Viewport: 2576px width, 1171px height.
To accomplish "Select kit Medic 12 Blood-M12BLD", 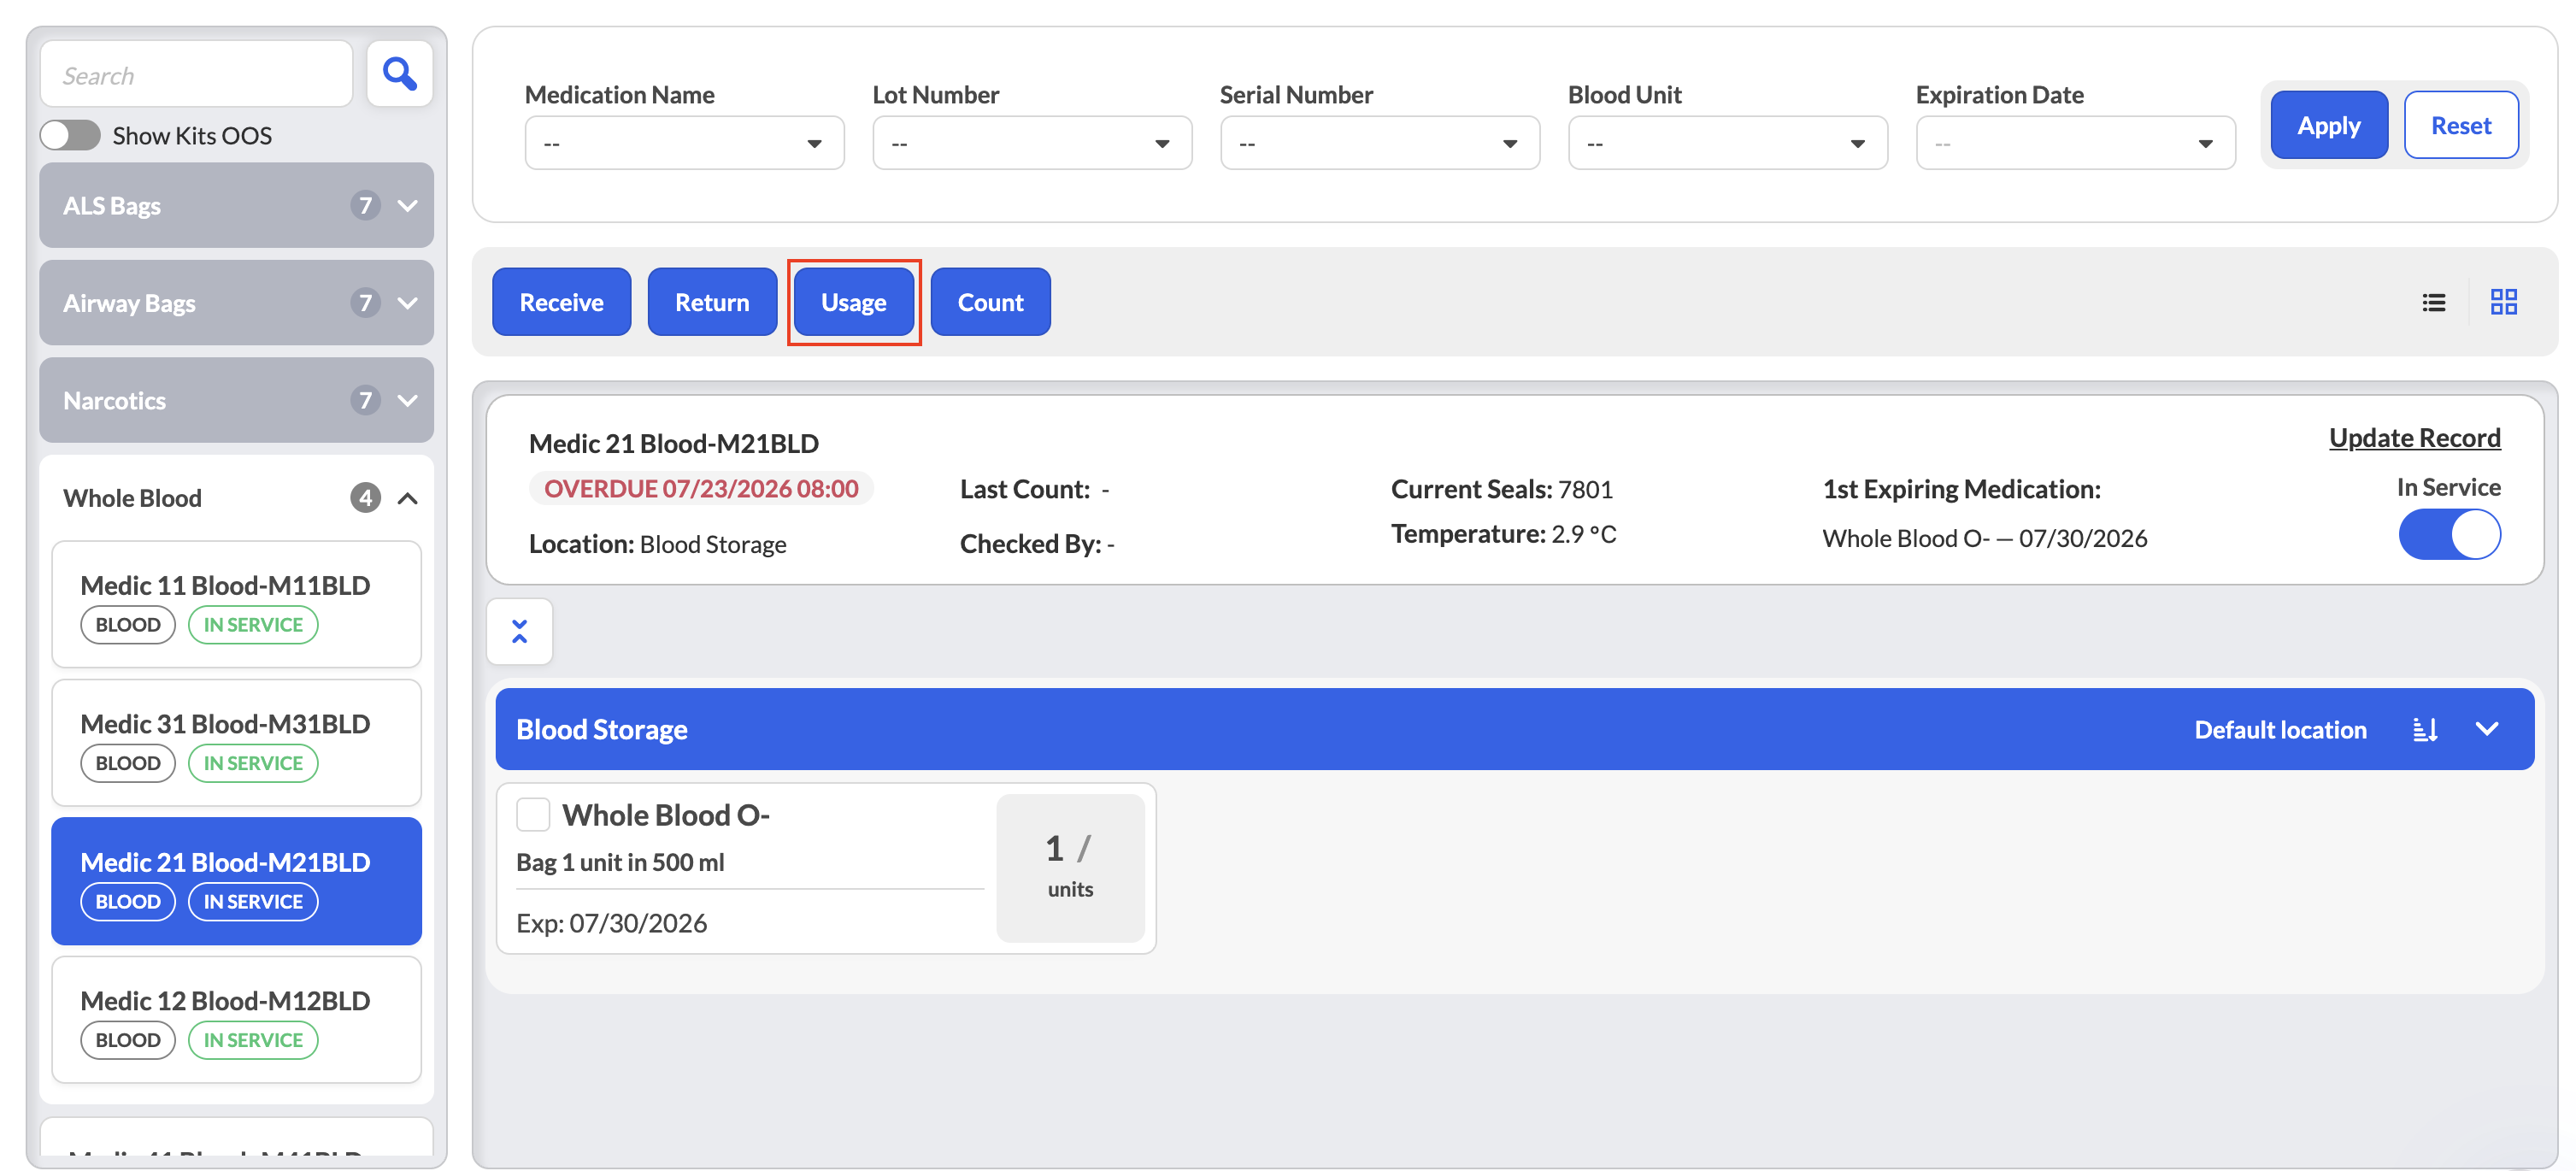I will coord(236,1019).
